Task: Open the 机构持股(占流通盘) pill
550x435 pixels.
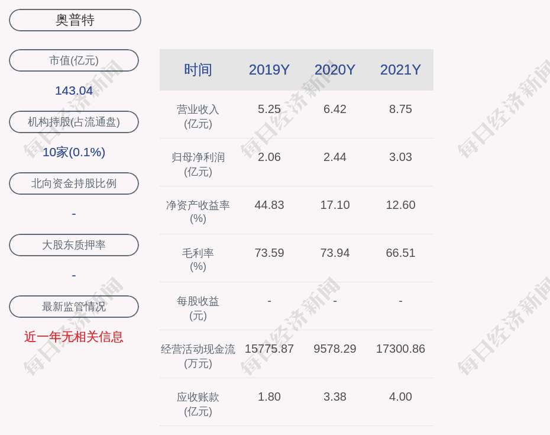Action: point(74,122)
